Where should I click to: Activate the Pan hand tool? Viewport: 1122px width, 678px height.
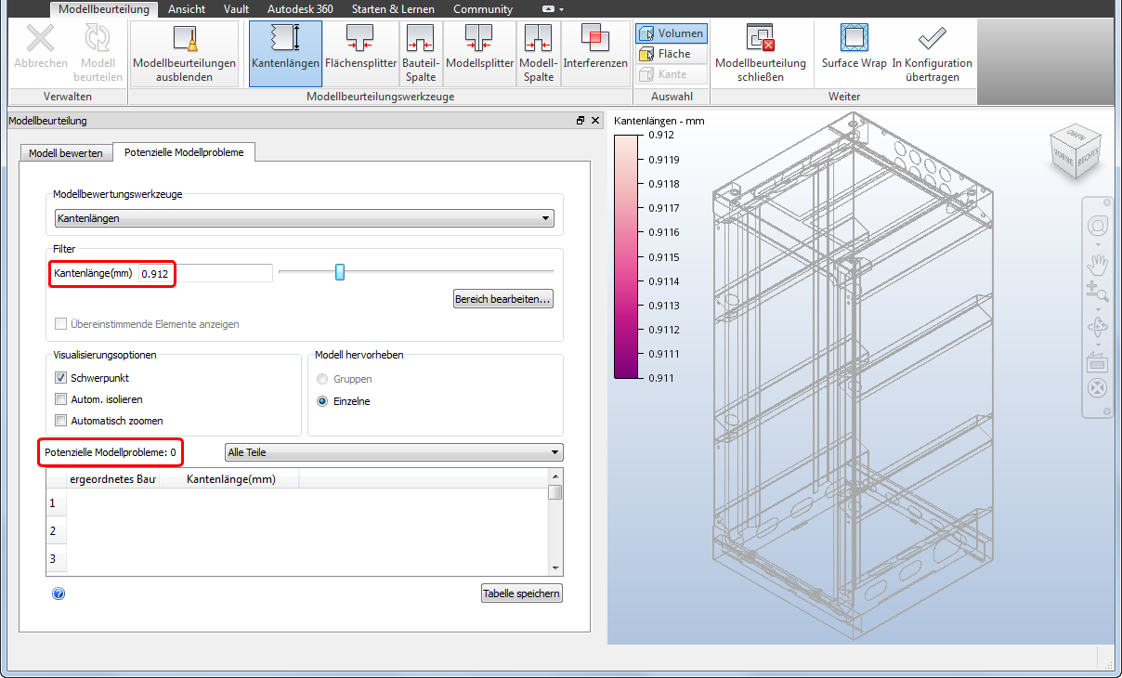(x=1097, y=264)
